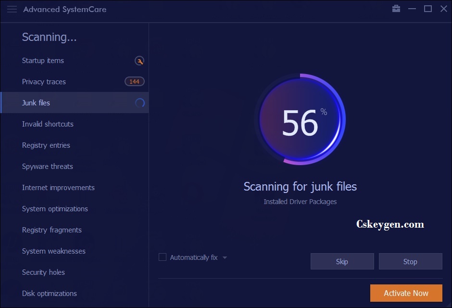The image size is (452, 308).
Task: Click the Scanning for junk files heading
Action: click(300, 187)
